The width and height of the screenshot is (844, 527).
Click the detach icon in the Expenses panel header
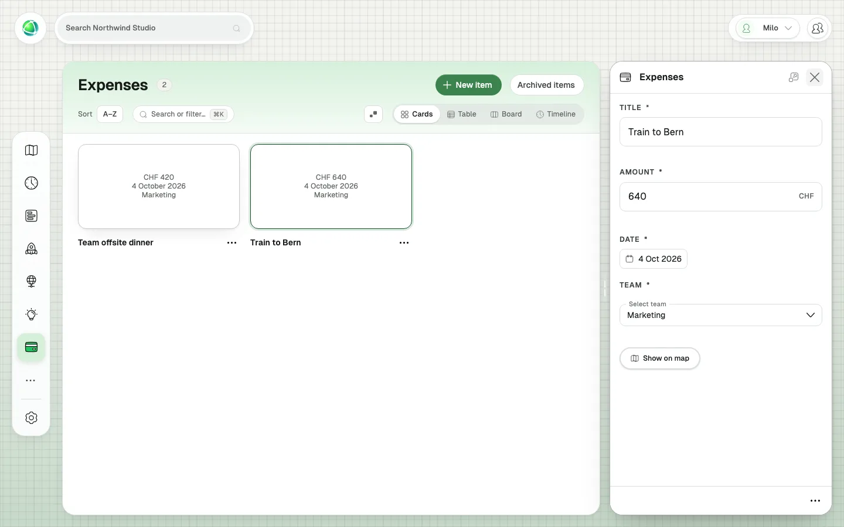coord(794,77)
